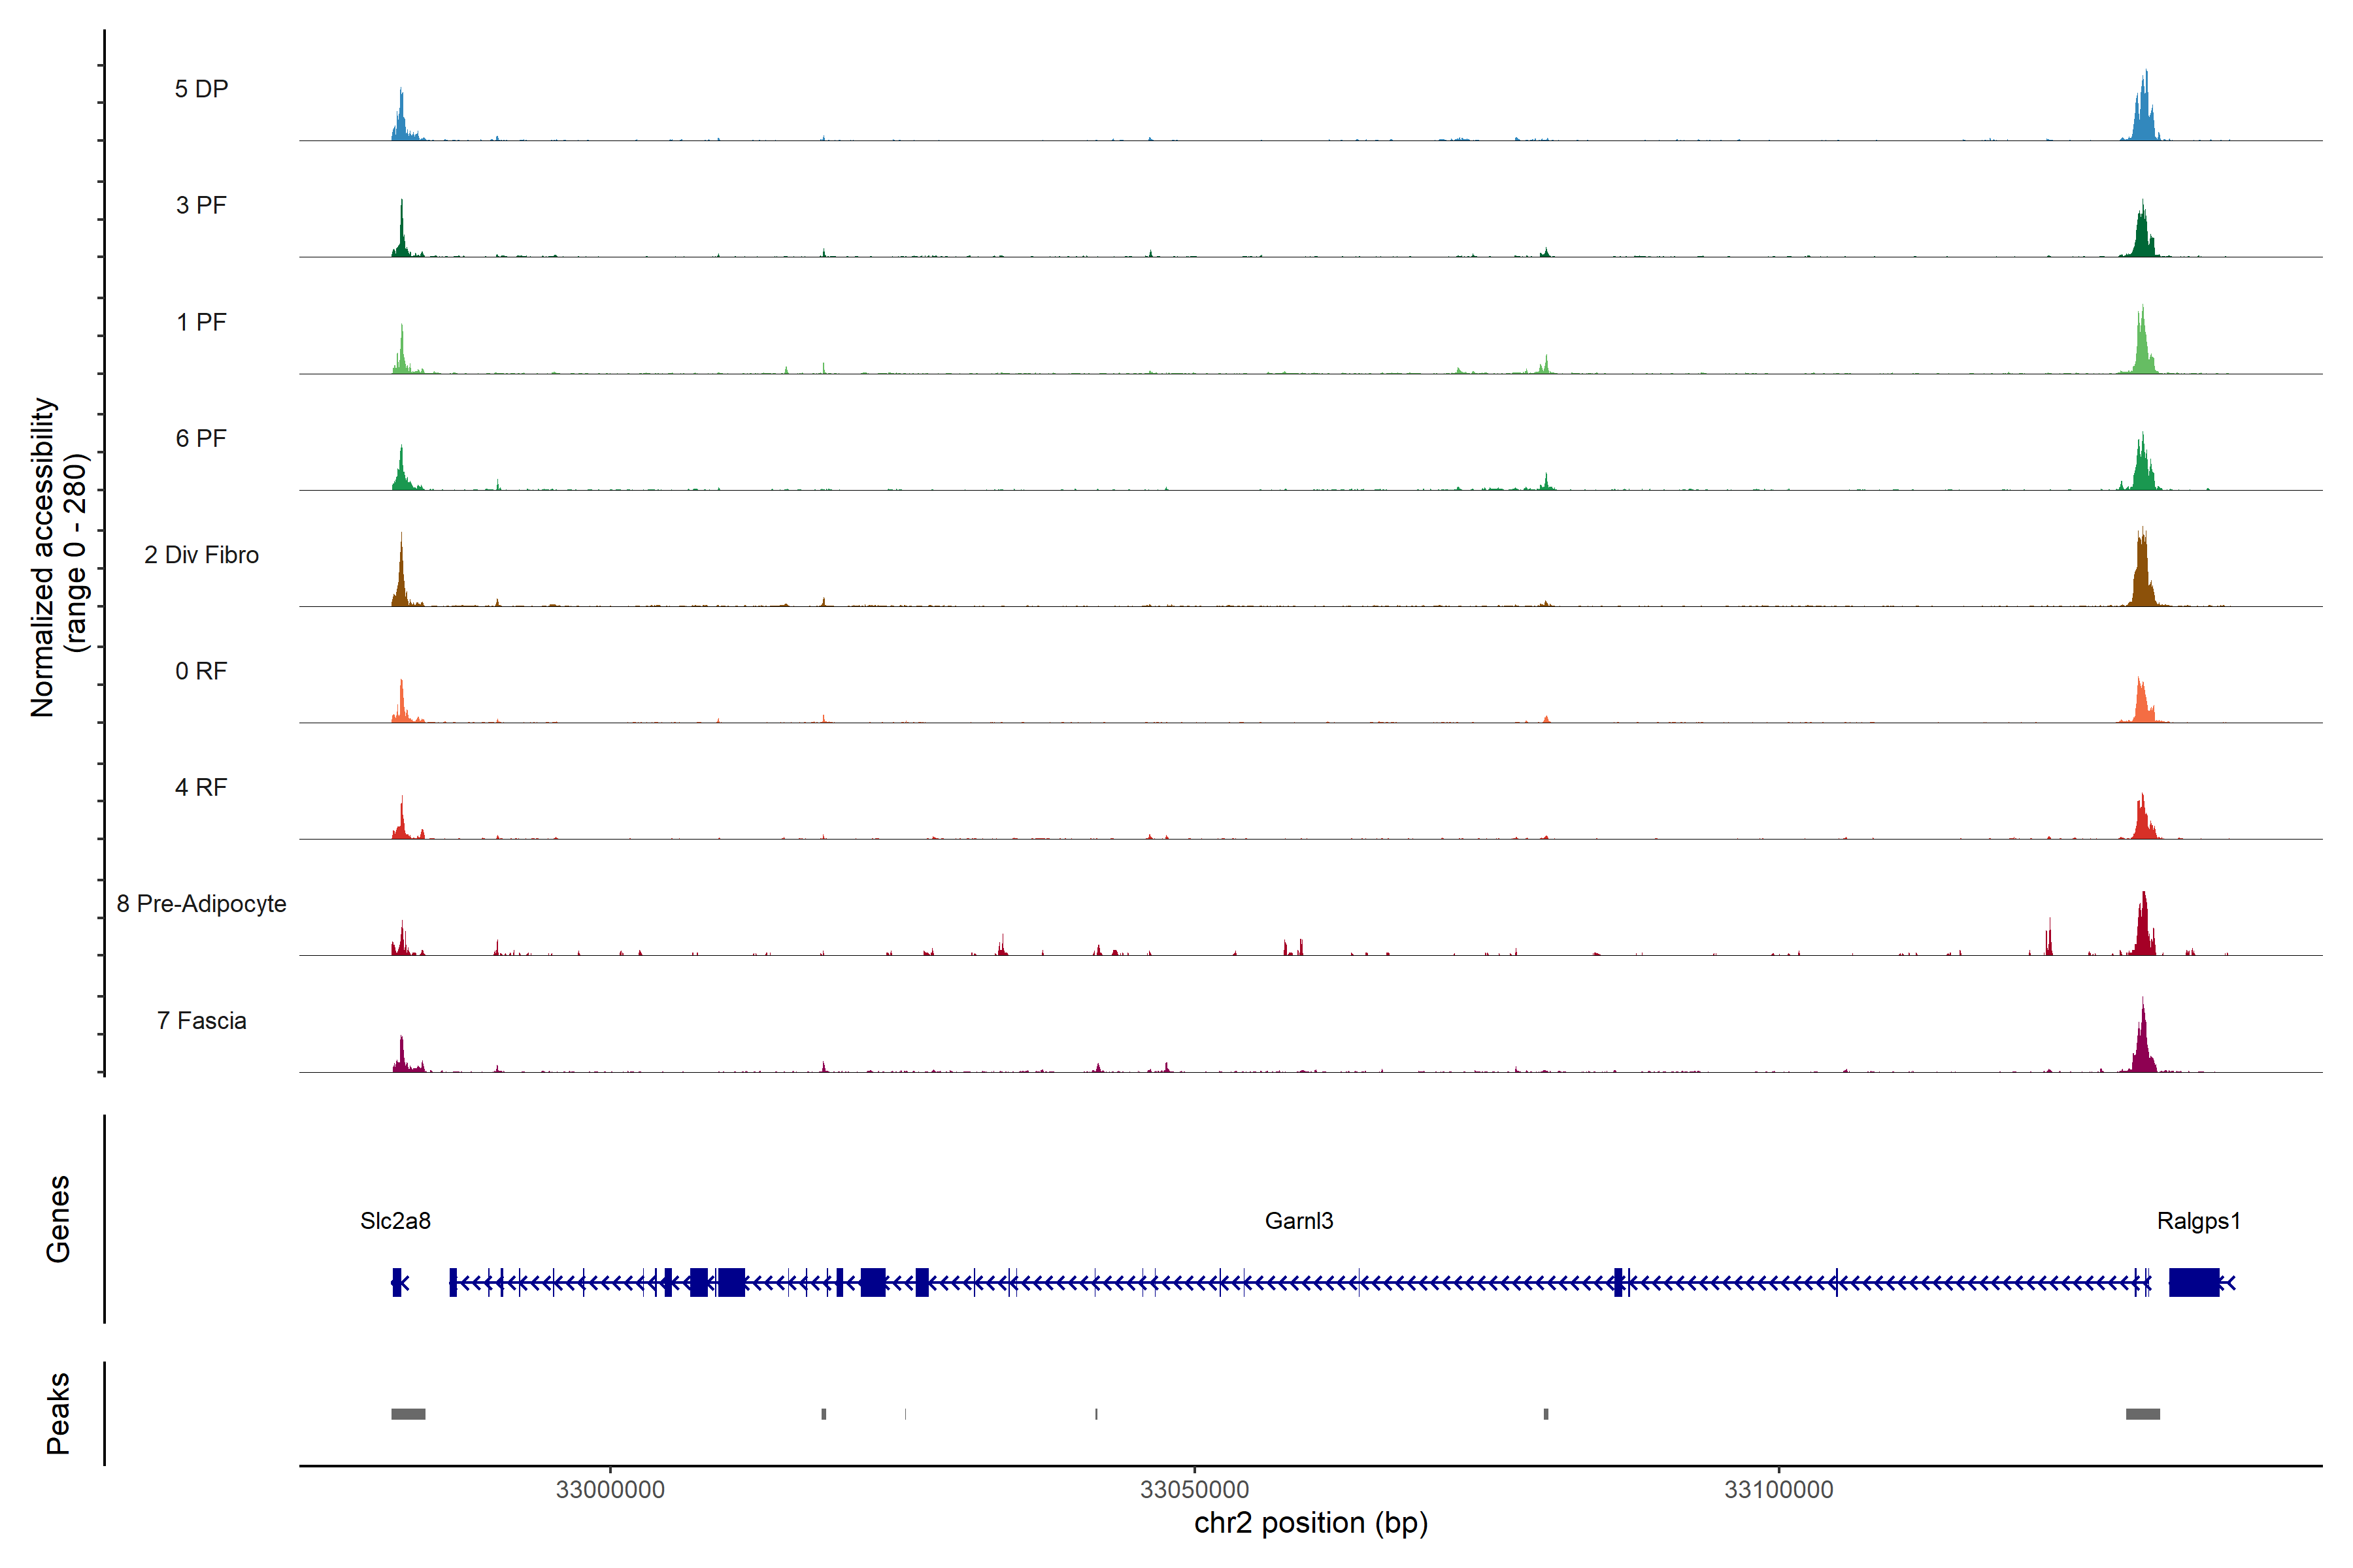Click the 3 PF track label

point(201,205)
